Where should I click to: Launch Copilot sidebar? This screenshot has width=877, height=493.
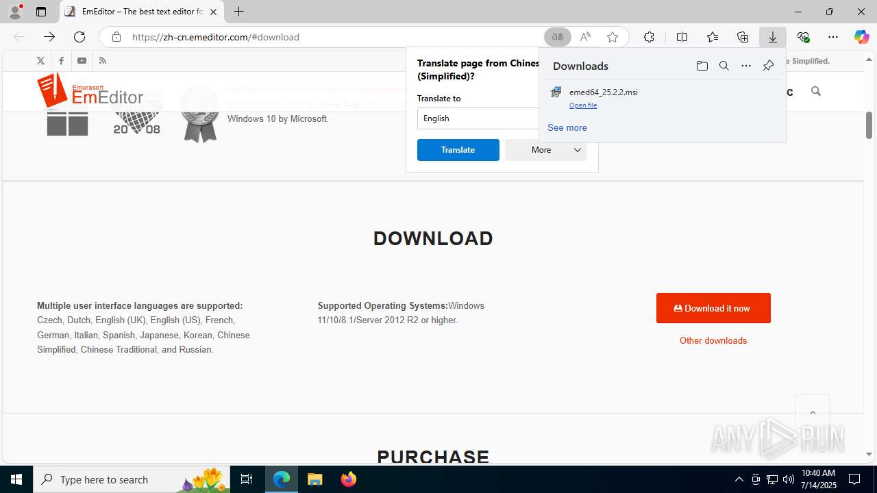click(x=861, y=37)
